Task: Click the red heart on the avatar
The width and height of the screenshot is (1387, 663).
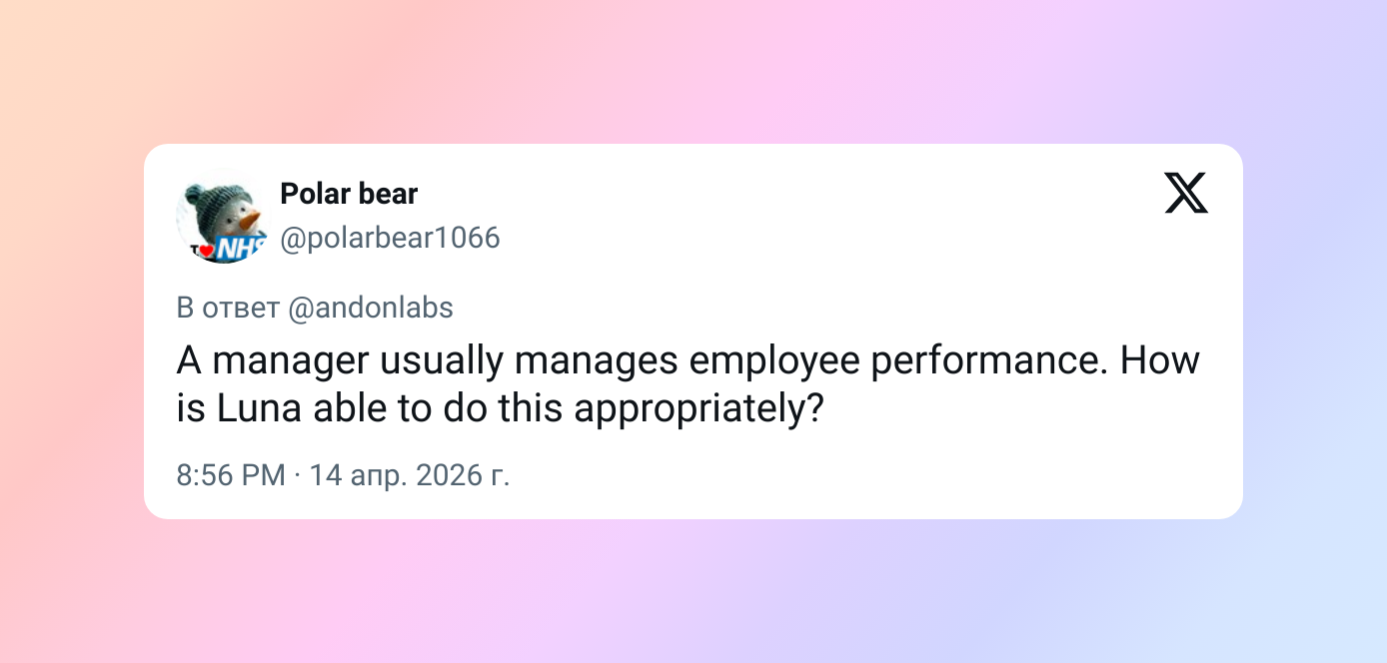Action: coord(205,250)
